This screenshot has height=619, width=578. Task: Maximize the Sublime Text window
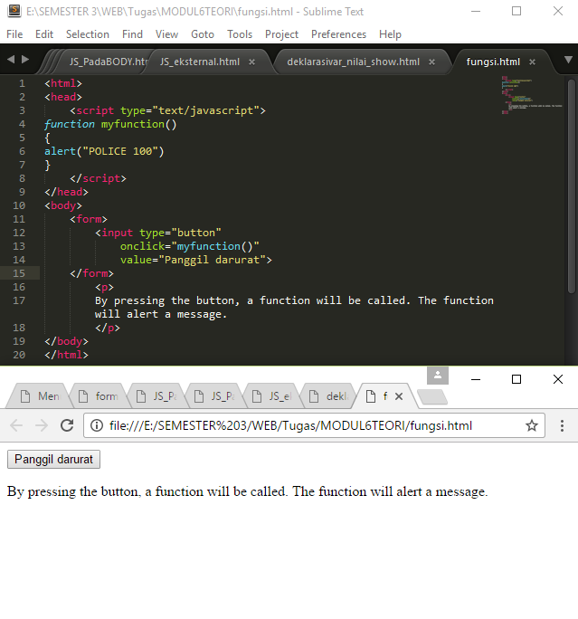coord(516,11)
